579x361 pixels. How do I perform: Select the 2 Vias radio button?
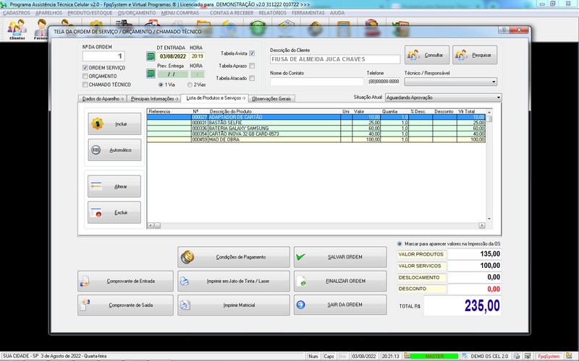pos(190,84)
